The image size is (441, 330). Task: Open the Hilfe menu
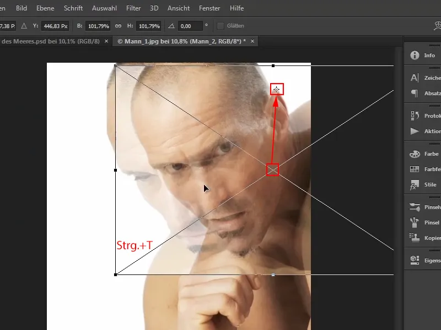[237, 8]
